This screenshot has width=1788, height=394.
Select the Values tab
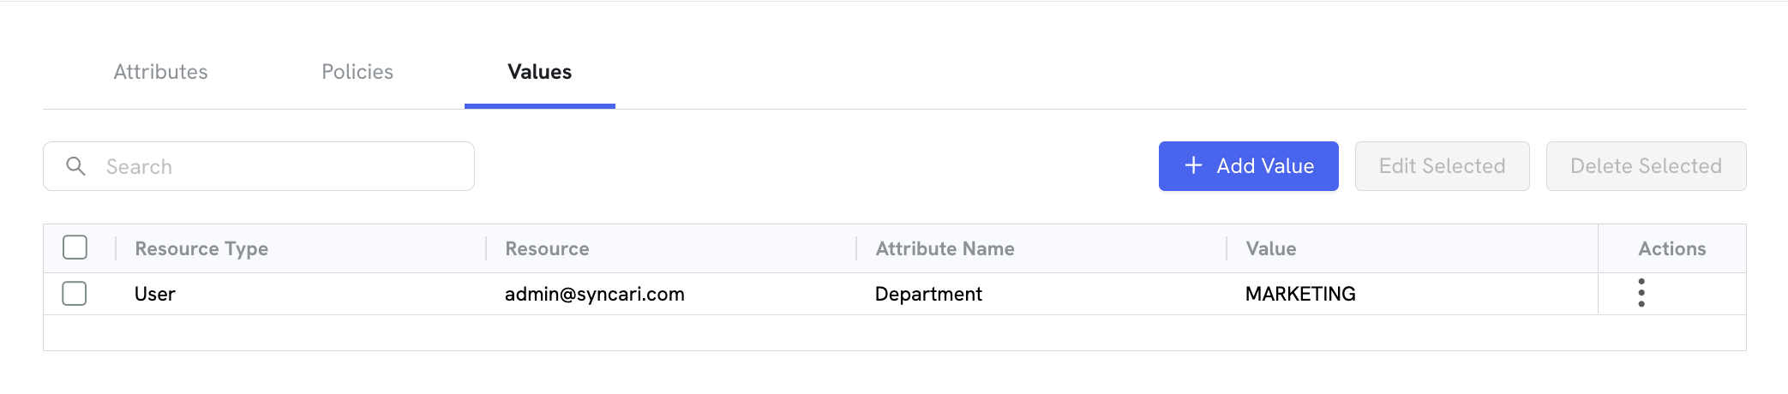click(x=540, y=72)
